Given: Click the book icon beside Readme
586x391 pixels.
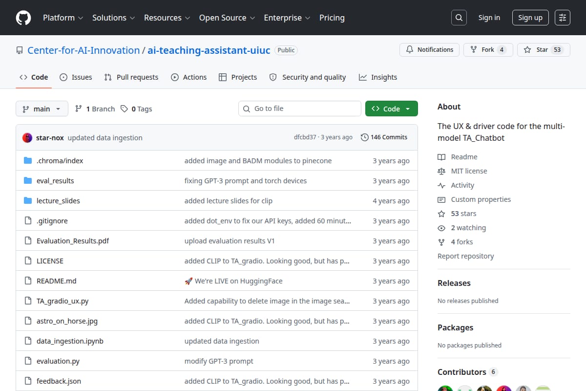Looking at the screenshot, I should click(x=441, y=157).
